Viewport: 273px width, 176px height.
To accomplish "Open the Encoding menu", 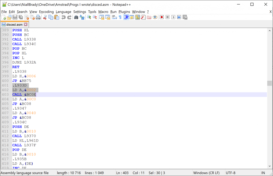I will [x=46, y=12].
